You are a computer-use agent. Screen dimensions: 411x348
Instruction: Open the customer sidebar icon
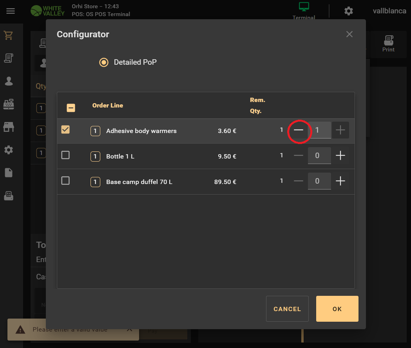[9, 81]
